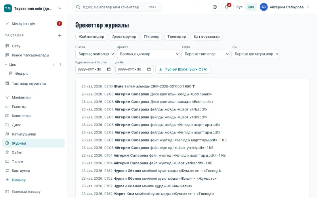This screenshot has width=317, height=198.
Task: Click the Менің істерім red 1 badge
Action: coord(59,24)
